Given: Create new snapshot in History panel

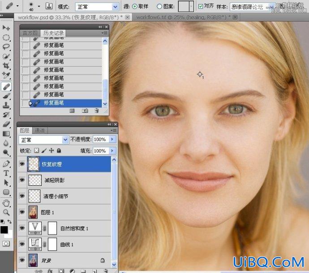Looking at the screenshot, I should pyautogui.click(x=85, y=111).
